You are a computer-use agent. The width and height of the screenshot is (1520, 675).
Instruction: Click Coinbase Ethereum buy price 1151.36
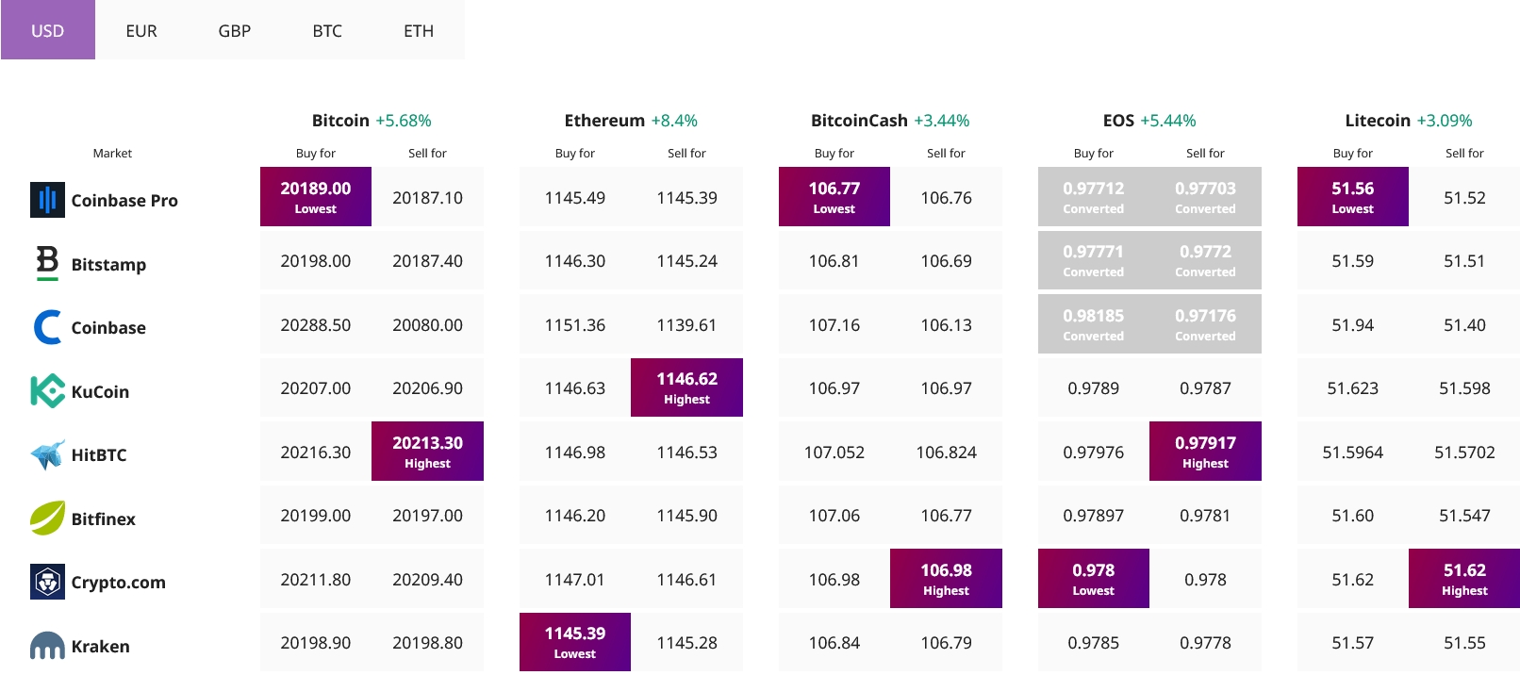click(x=575, y=325)
